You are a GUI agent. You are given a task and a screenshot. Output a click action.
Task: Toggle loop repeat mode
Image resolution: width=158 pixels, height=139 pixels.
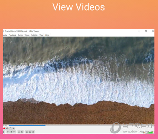30,132
